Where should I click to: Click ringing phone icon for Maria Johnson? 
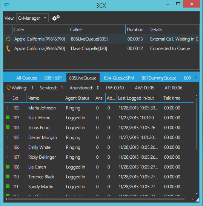click(x=8, y=108)
